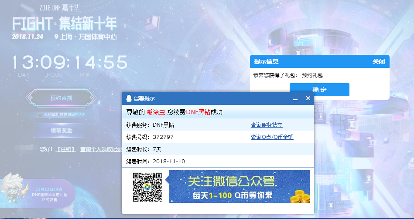Viewport: 414px width, 219px height.
Task: Click the 续费号码 372797 value
Action: click(x=163, y=137)
